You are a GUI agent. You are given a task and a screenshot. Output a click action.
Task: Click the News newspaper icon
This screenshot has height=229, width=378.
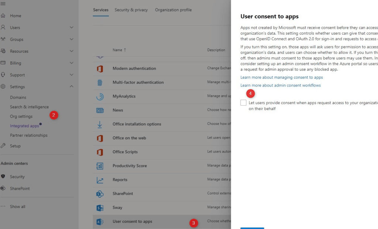pyautogui.click(x=100, y=110)
